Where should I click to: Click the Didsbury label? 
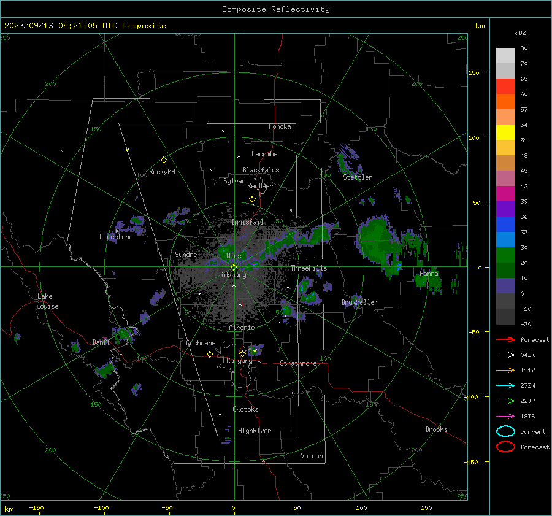(231, 275)
